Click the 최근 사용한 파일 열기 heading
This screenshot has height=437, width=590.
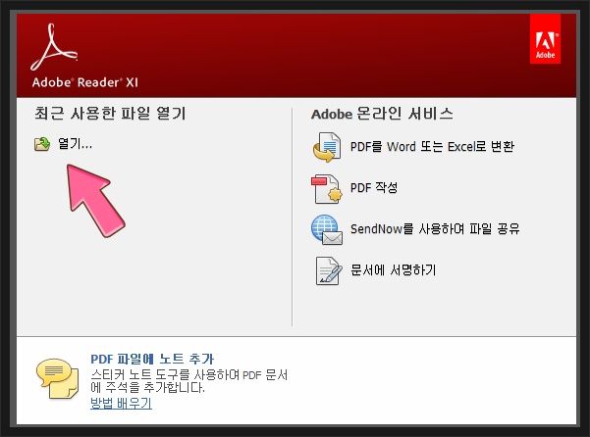tap(110, 113)
